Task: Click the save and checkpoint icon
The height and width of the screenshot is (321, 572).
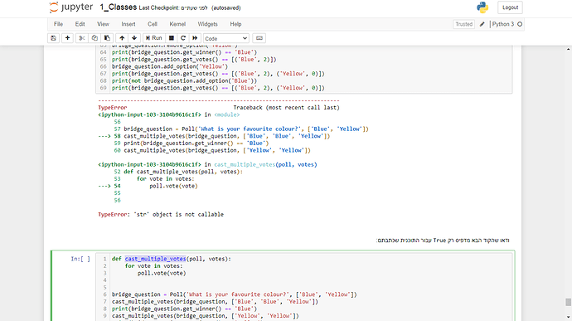Action: 53,38
